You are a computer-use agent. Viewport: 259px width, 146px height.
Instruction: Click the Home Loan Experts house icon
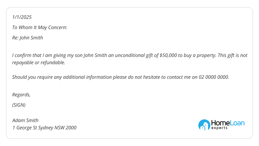(204, 125)
